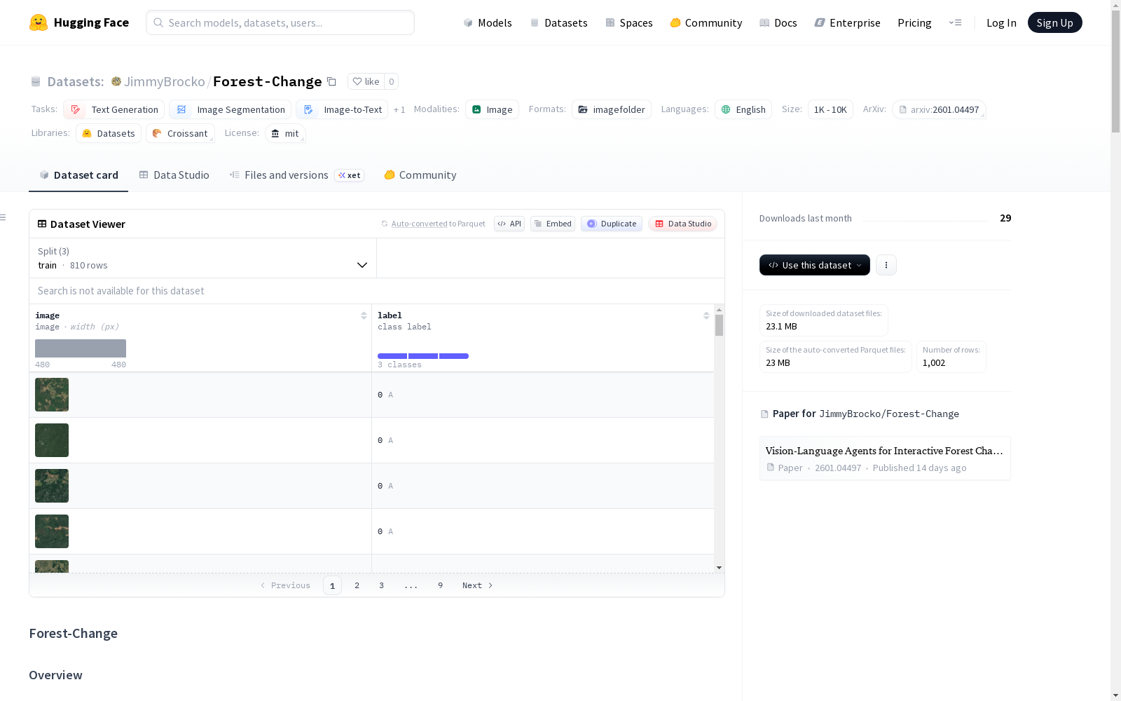Switch to the Dataset card tab
Viewport: 1121px width, 701px height.
pyautogui.click(x=78, y=175)
